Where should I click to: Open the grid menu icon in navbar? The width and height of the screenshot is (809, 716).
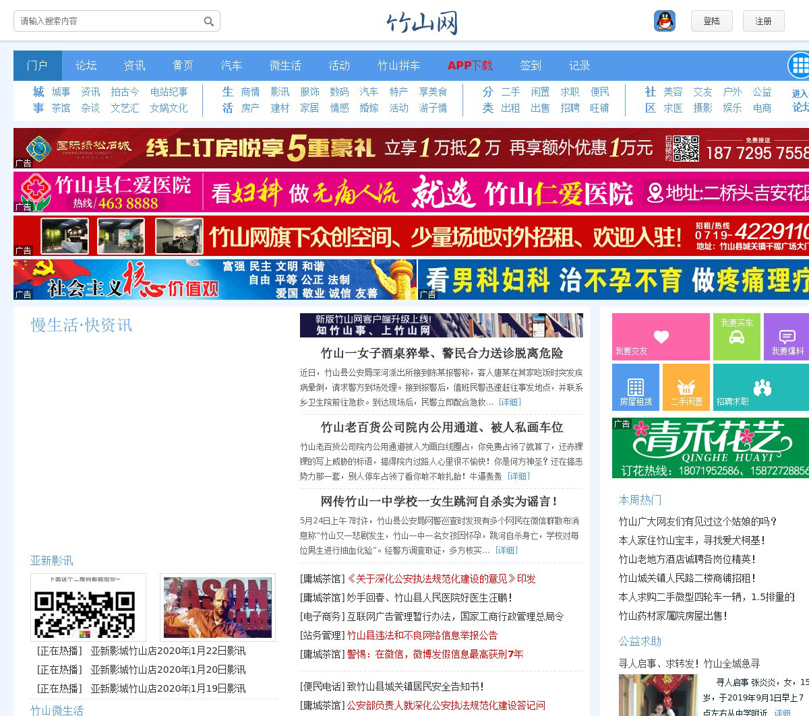[x=800, y=65]
